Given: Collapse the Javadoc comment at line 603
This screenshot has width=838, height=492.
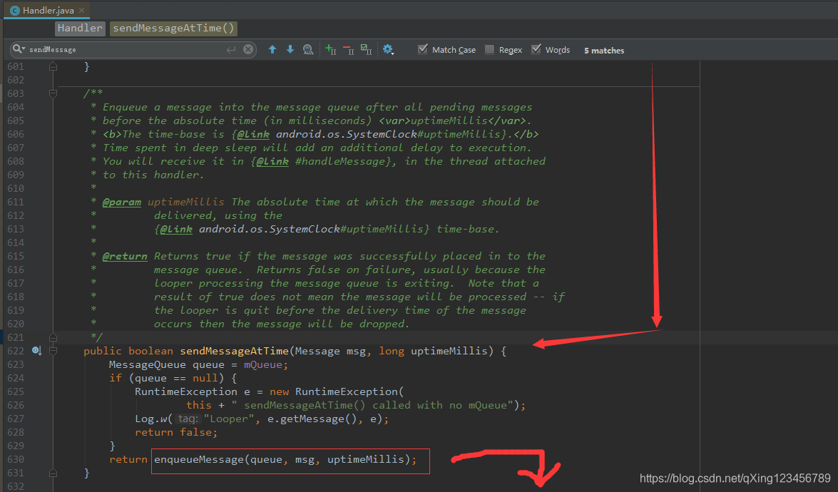Looking at the screenshot, I should tap(53, 93).
